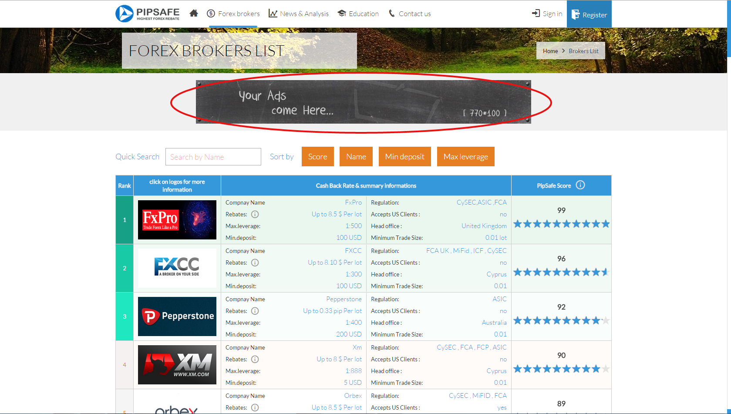The width and height of the screenshot is (731, 414).
Task: Click the Xm rebates info icon
Action: pos(255,359)
